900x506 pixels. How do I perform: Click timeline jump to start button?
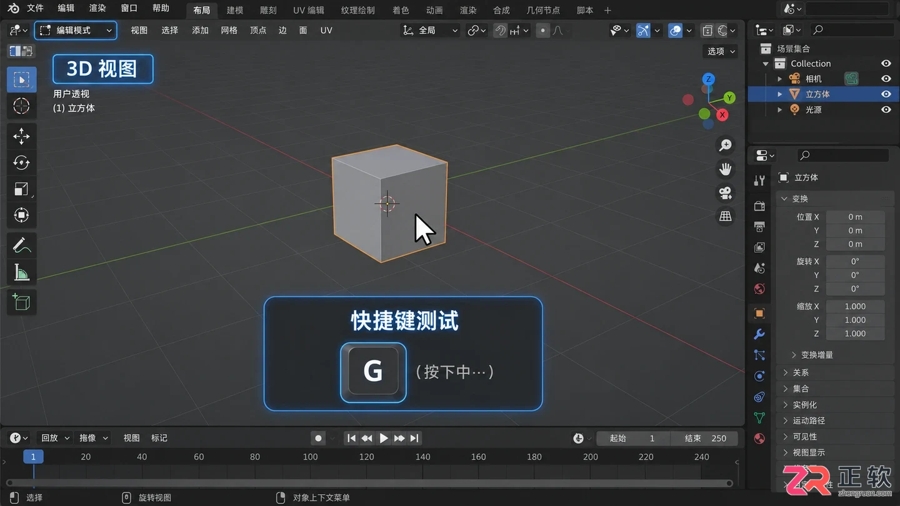[x=351, y=439]
